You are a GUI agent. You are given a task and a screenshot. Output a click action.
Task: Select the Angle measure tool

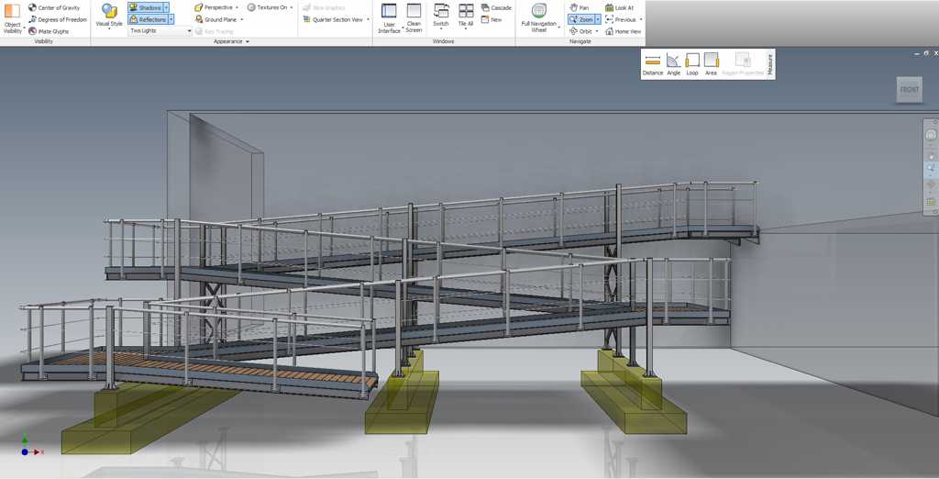tap(674, 64)
